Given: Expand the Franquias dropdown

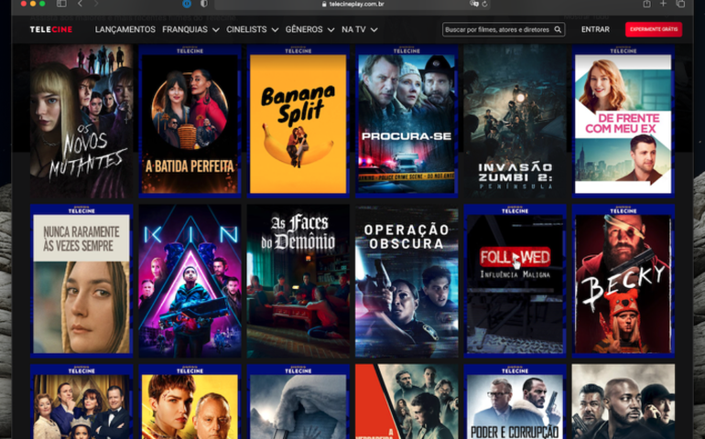Looking at the screenshot, I should pos(190,29).
